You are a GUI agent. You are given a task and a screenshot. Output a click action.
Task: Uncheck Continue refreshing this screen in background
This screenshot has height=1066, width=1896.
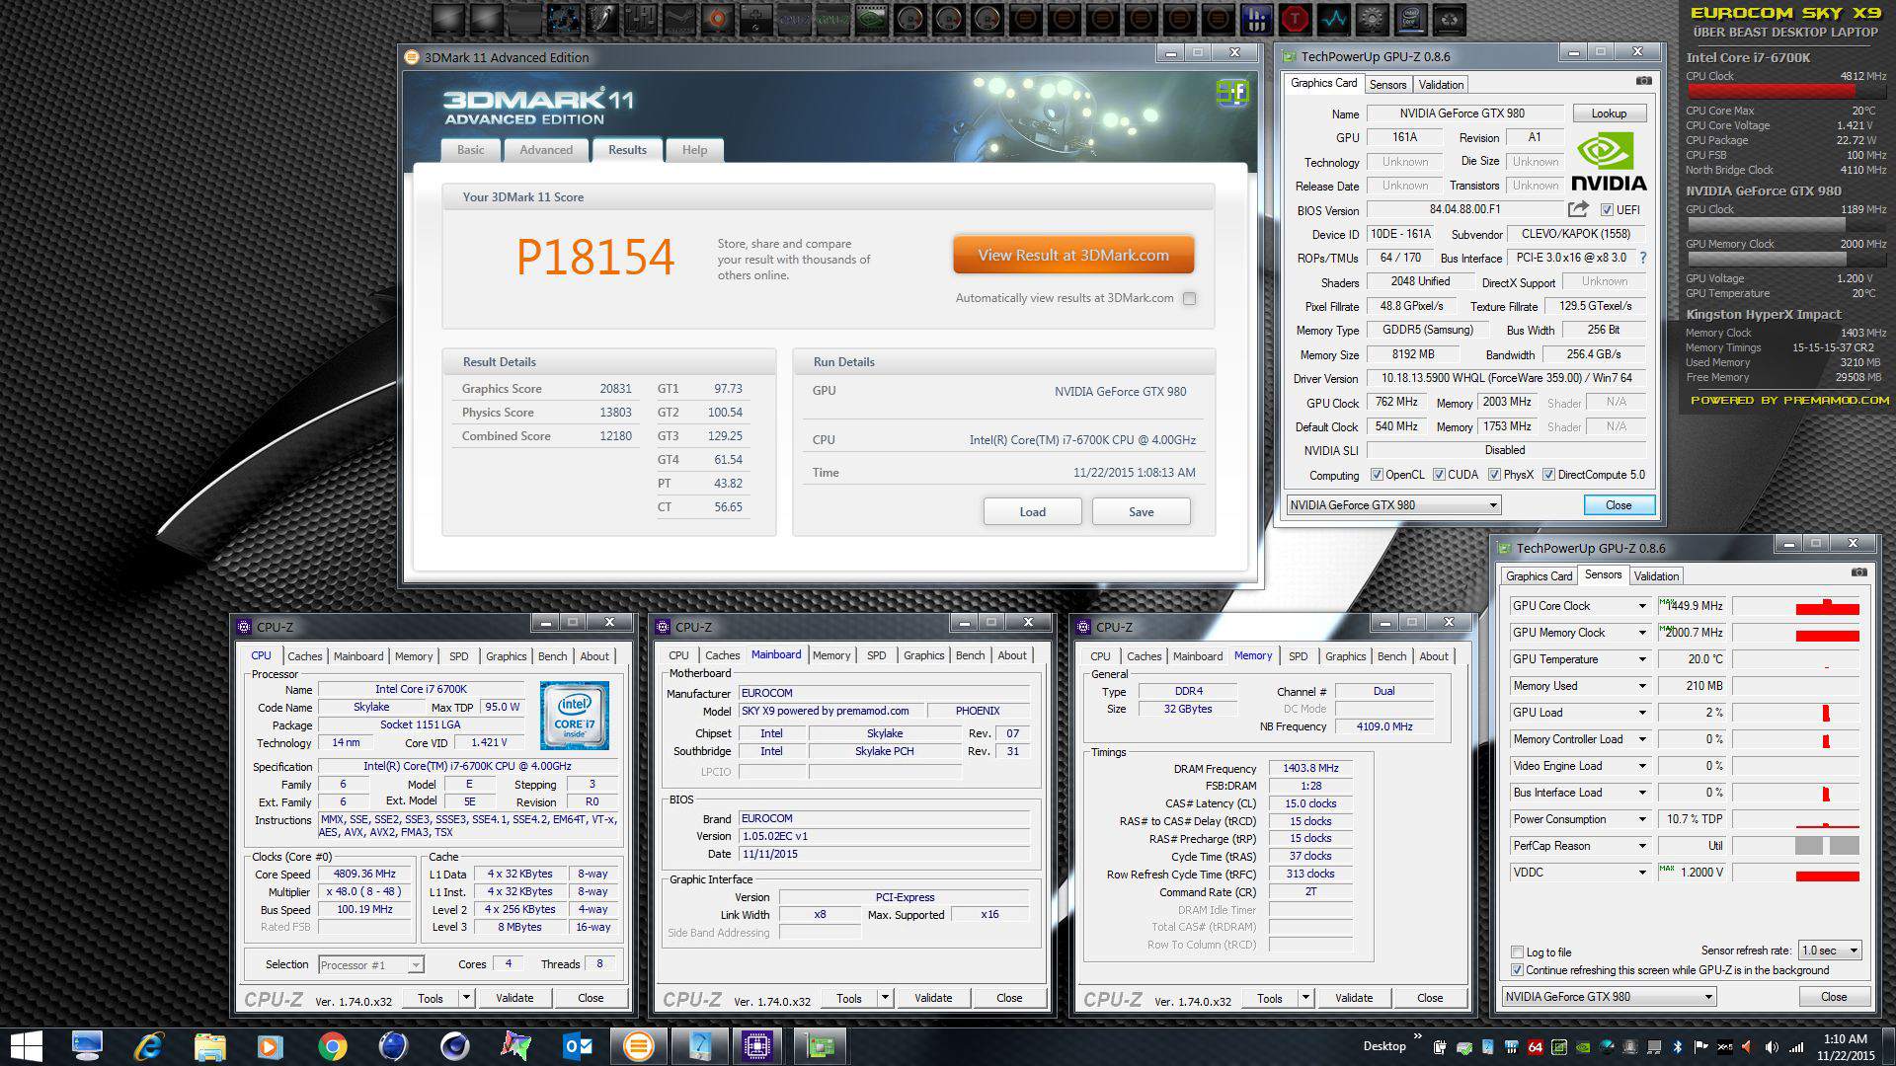1517,970
